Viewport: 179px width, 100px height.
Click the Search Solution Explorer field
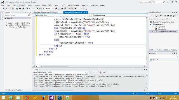click(162, 19)
